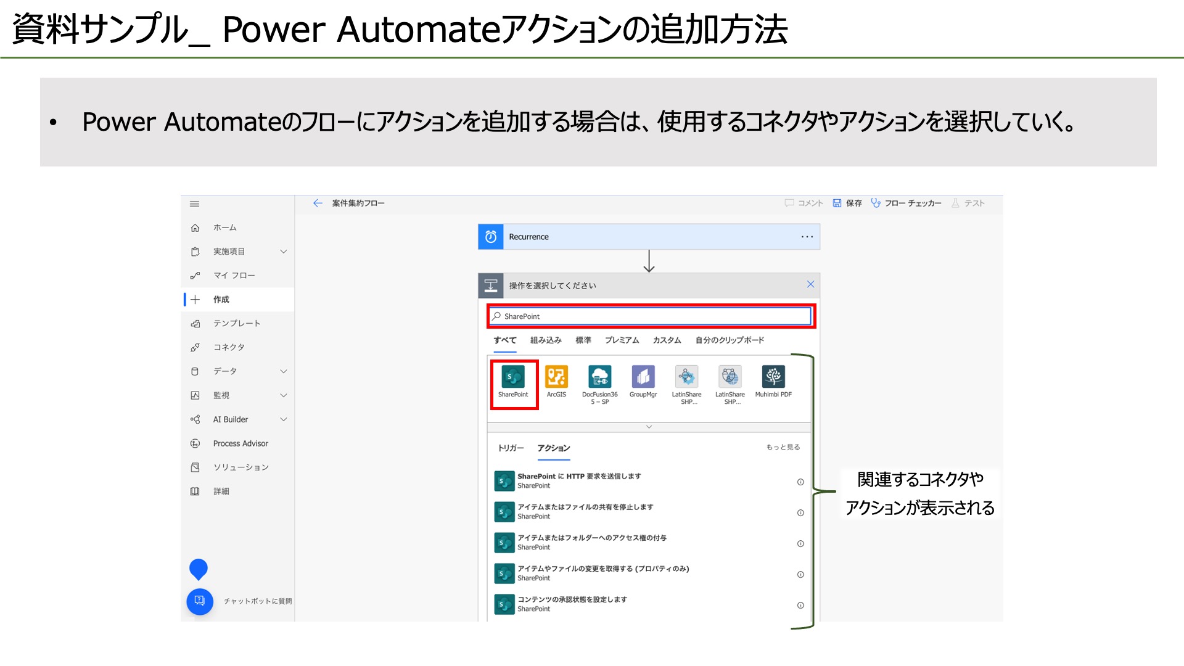Image resolution: width=1184 pixels, height=666 pixels.
Task: Open the chatbot question round icon
Action: (x=200, y=601)
